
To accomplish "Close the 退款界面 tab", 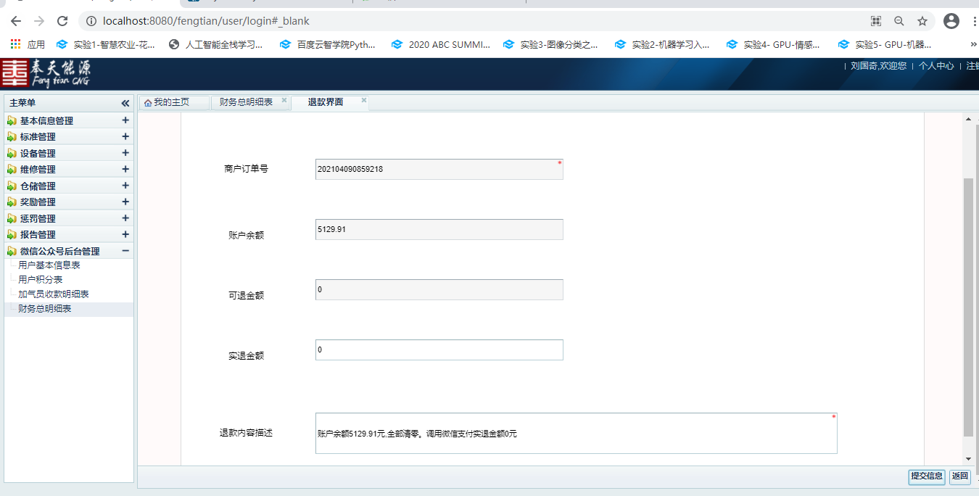I will (364, 101).
